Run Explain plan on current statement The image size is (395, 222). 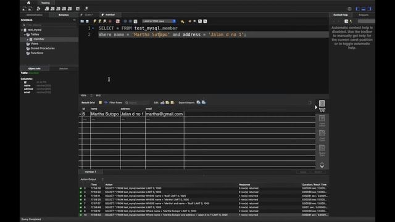[x=105, y=22]
